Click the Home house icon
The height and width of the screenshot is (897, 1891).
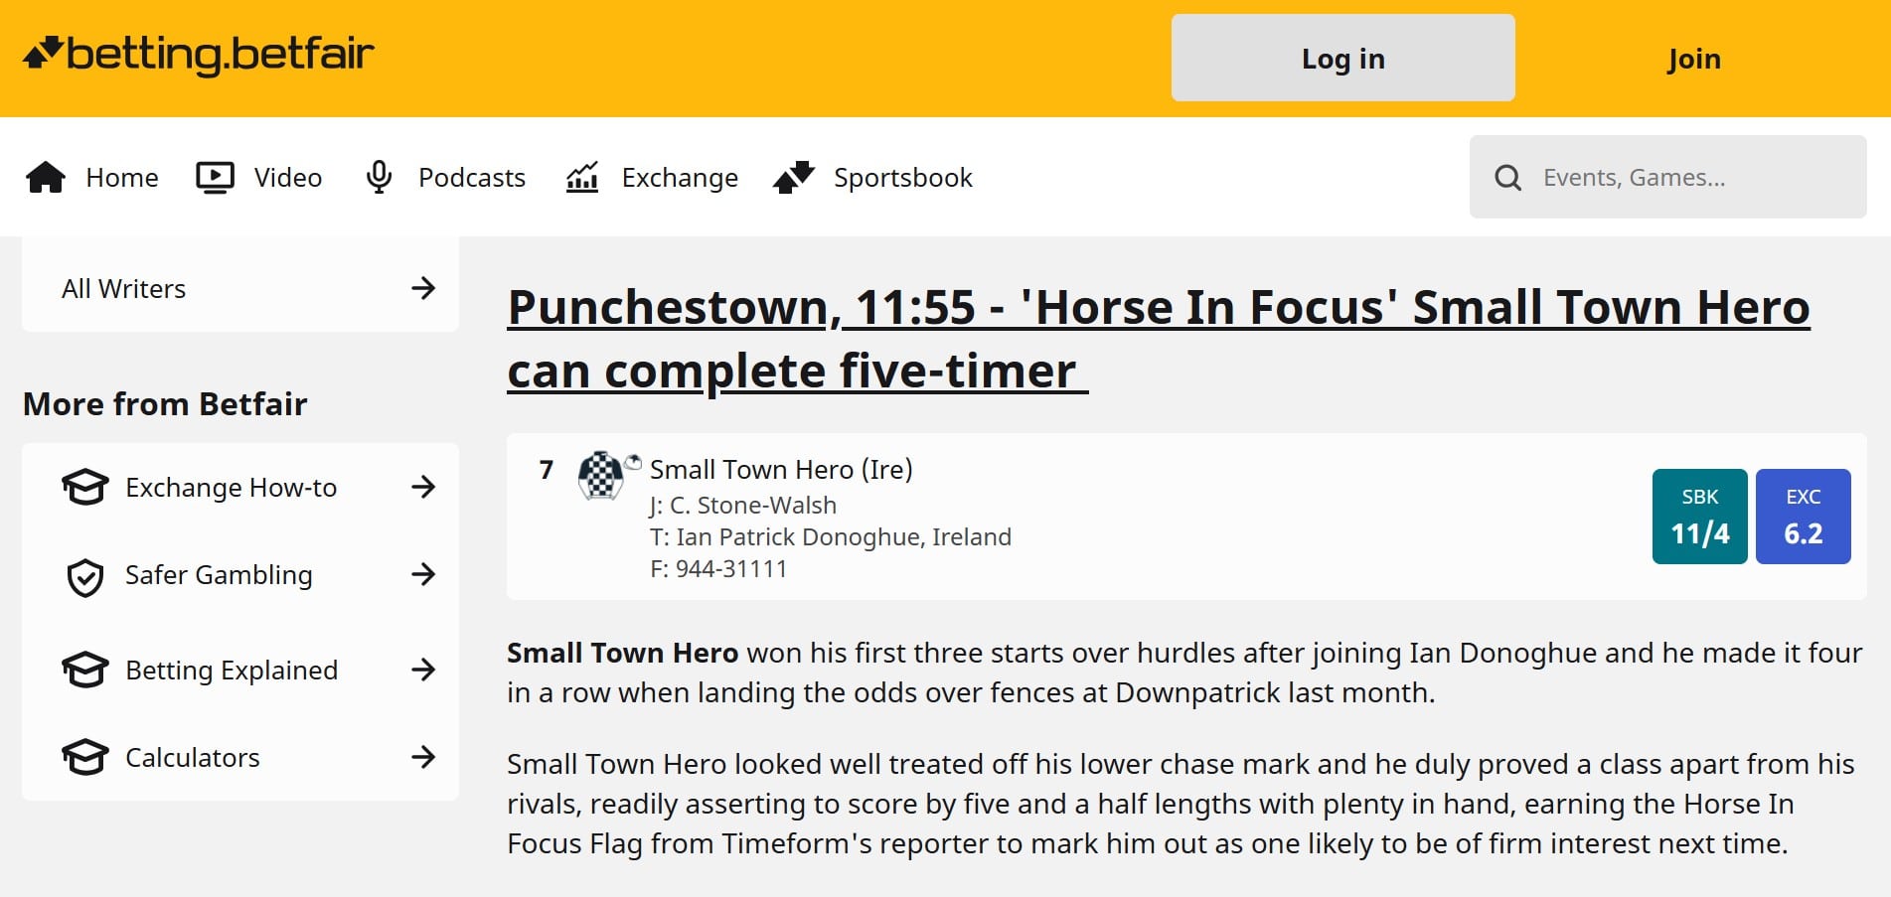click(46, 178)
